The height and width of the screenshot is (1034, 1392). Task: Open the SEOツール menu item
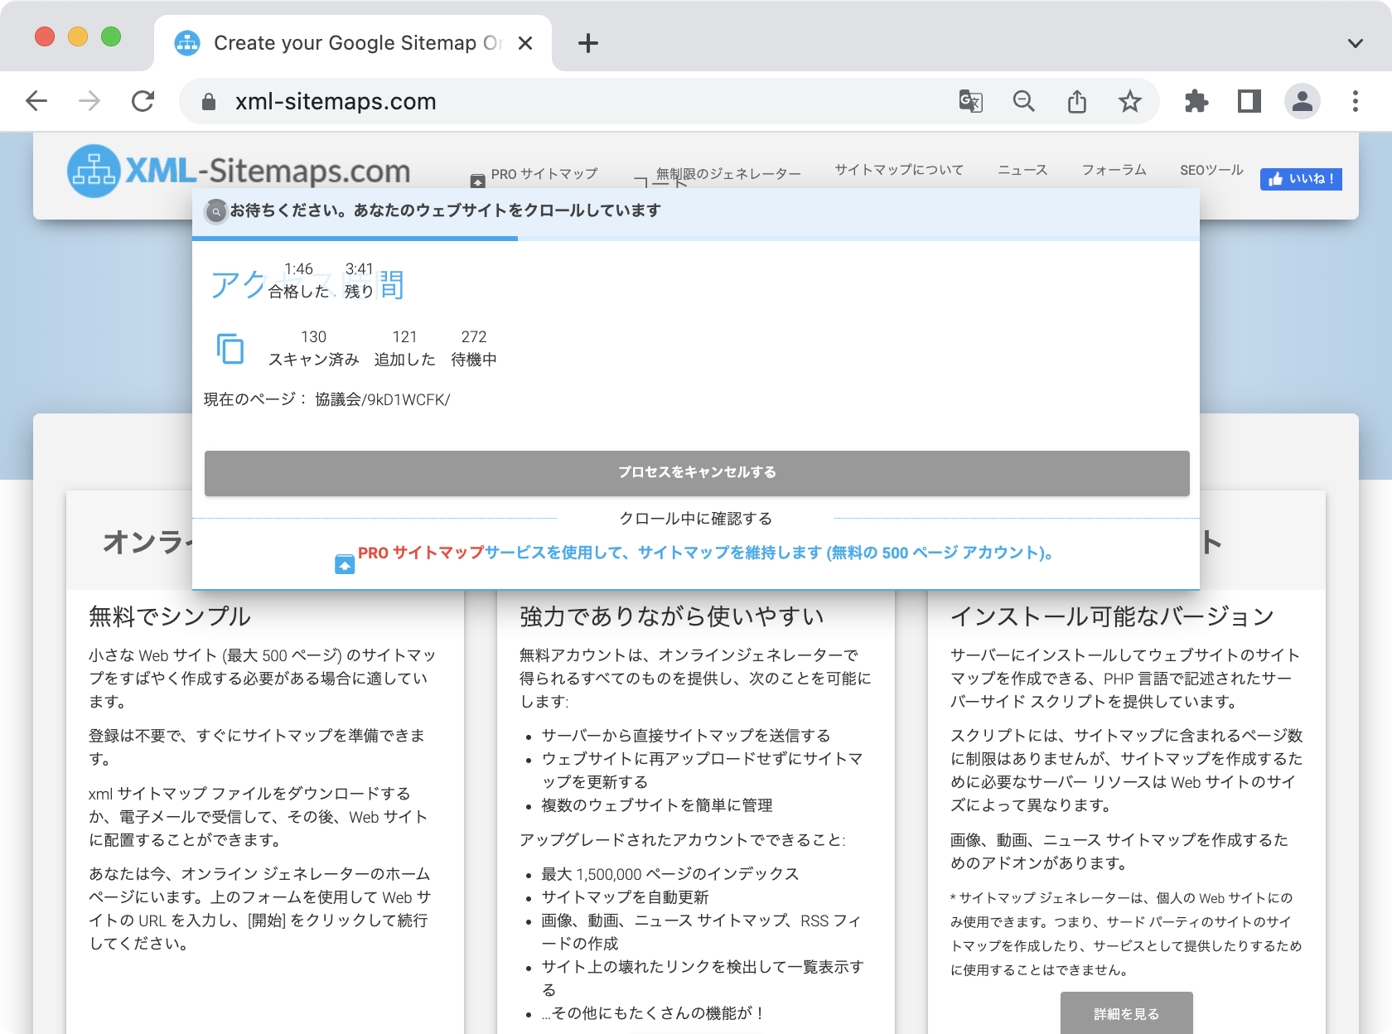click(x=1211, y=170)
